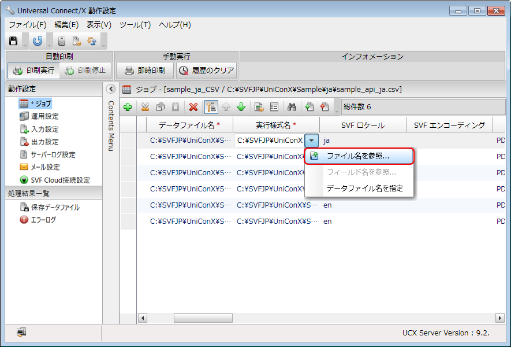
Task: Open the 編集(E) menu
Action: (66, 25)
